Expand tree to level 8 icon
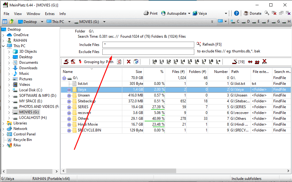This screenshot has width=292, height=182. 211,62
